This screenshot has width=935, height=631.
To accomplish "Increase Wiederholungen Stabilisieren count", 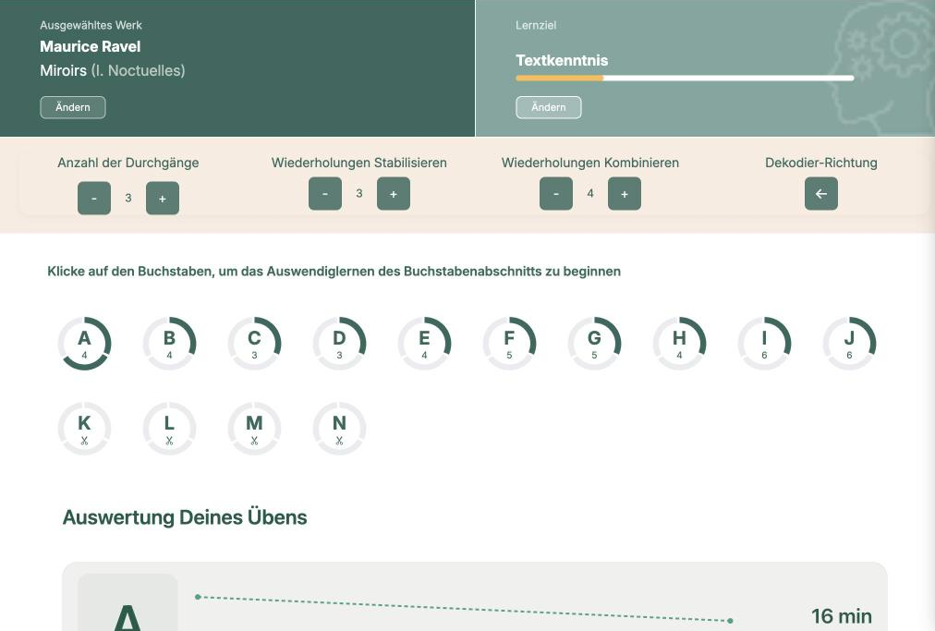I will point(394,193).
